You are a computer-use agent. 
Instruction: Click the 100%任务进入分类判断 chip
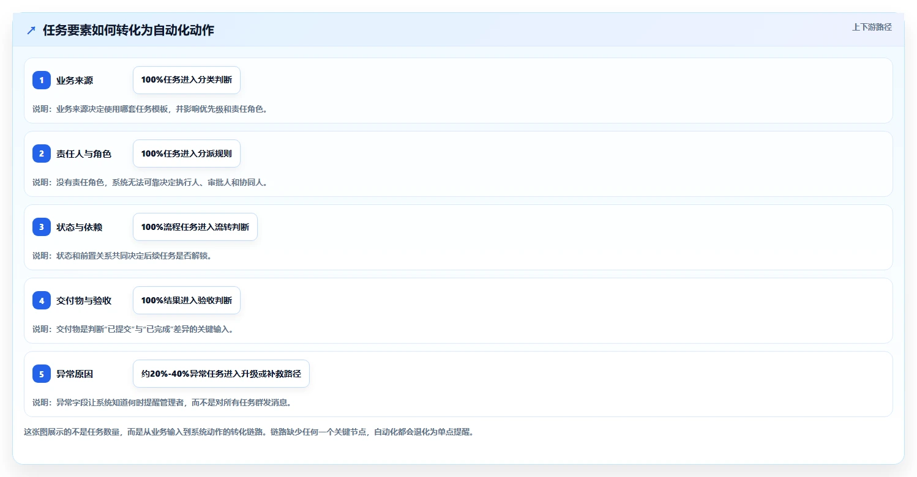[x=187, y=80]
